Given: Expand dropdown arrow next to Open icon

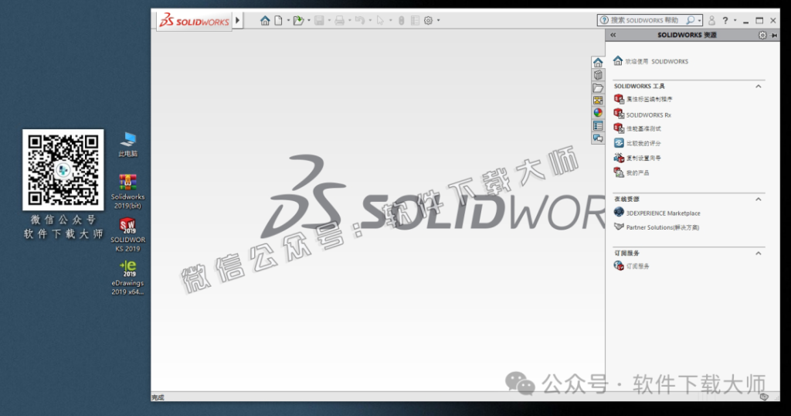Looking at the screenshot, I should click(x=309, y=21).
